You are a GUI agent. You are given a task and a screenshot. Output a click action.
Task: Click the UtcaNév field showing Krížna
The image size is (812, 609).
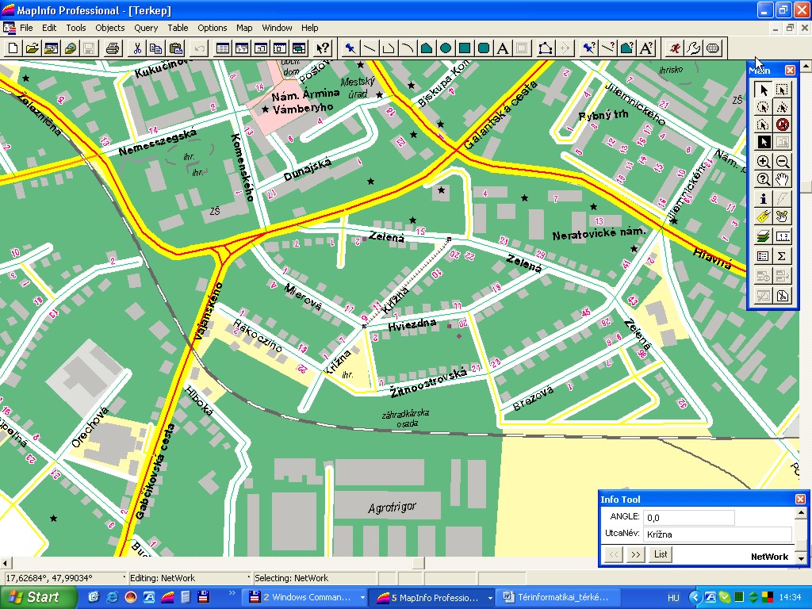coord(717,534)
